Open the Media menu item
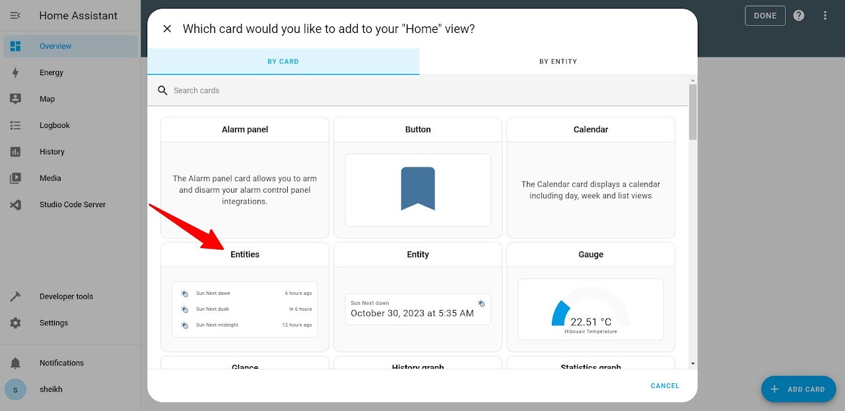Image resolution: width=845 pixels, height=411 pixels. tap(71, 178)
